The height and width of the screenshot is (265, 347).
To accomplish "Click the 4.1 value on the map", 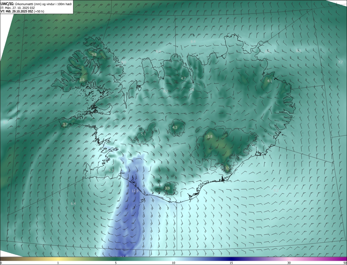I will [x=269, y=81].
